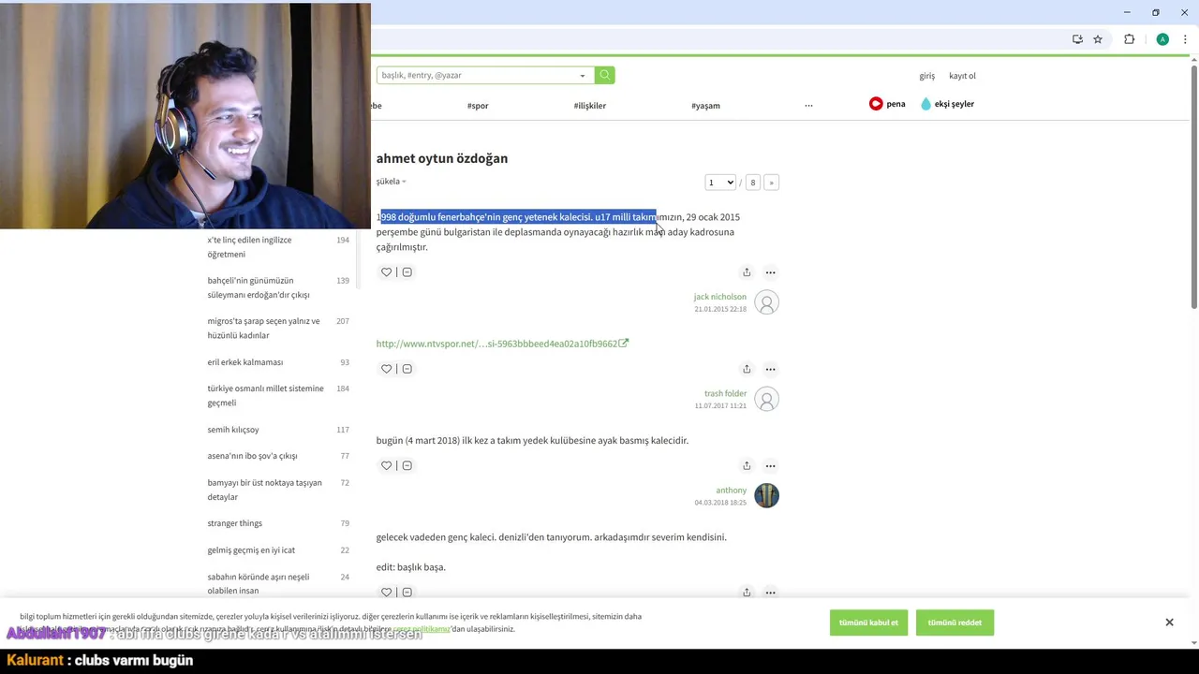Click trash folder's avatar icon
This screenshot has width=1199, height=674.
[766, 399]
